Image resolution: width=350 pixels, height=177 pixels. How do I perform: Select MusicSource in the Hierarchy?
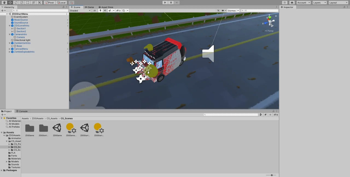tap(21, 20)
